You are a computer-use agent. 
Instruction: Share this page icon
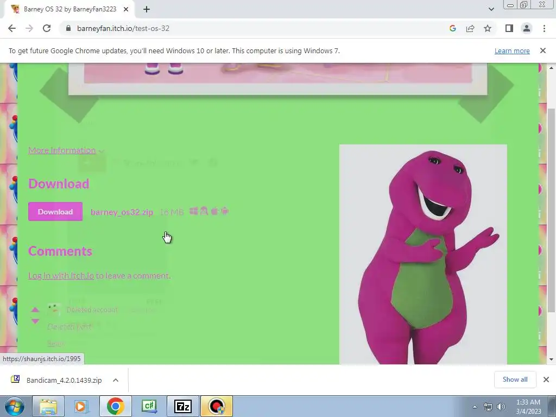(470, 28)
